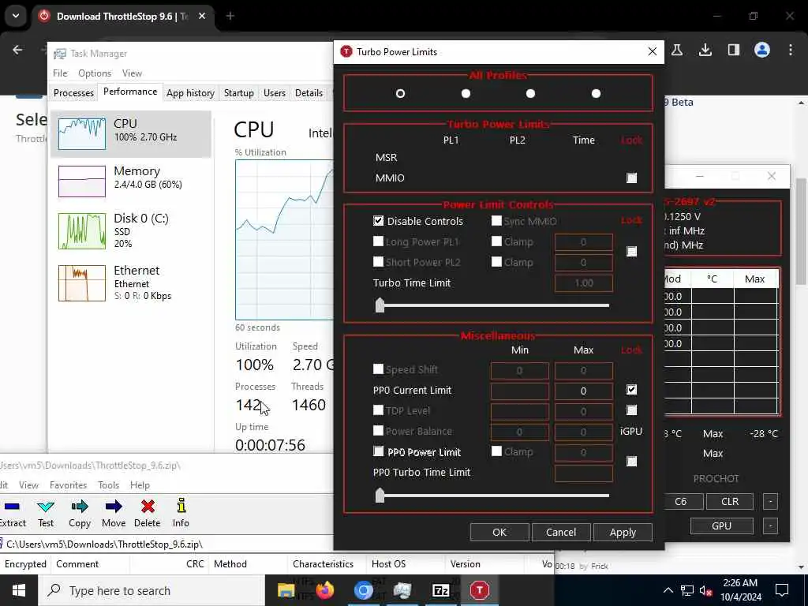
Task: Click Apply in Turbo Power Limits
Action: pyautogui.click(x=623, y=533)
